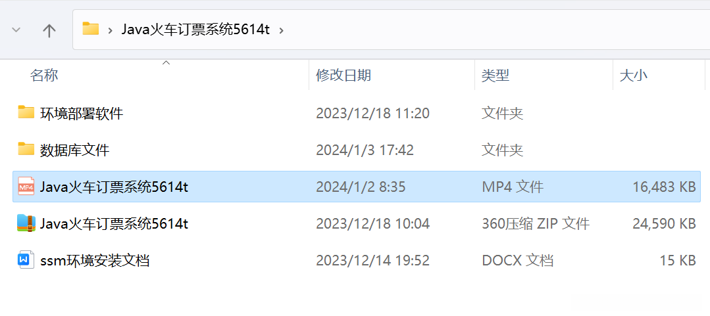Expand chevron after Java火车订票系统5614t in path
The image size is (710, 316).
(x=282, y=31)
